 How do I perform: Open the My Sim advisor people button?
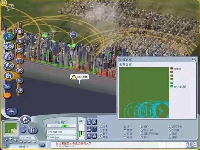pos(33,130)
